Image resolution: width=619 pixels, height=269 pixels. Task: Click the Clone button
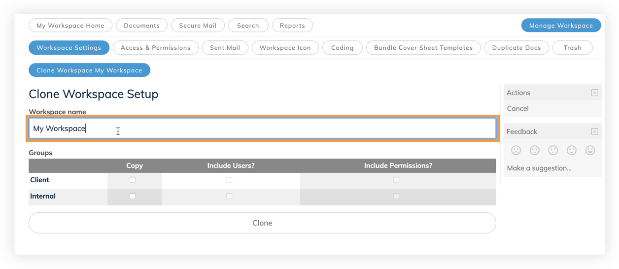(x=262, y=223)
